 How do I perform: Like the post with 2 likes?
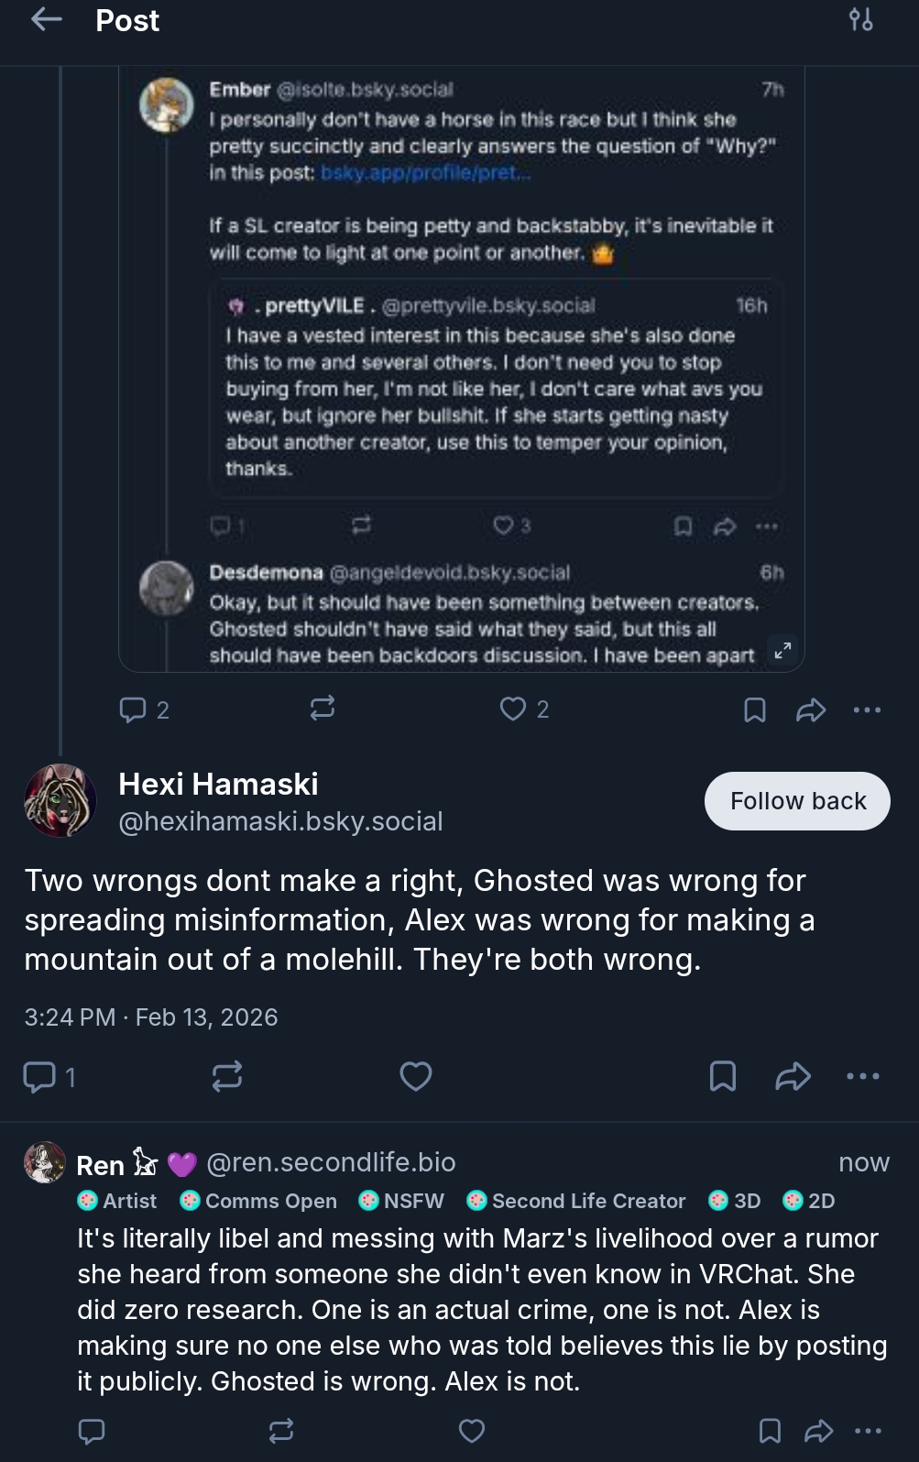pyautogui.click(x=513, y=709)
